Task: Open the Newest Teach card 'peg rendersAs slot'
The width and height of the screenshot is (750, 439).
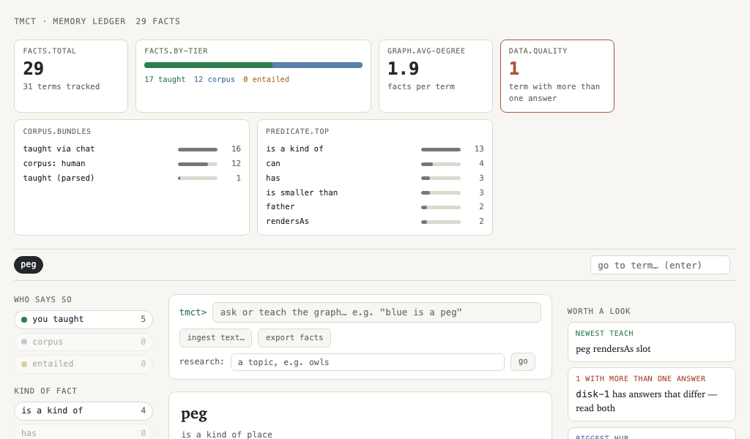Action: [x=651, y=342]
